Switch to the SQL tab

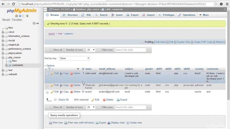coord(86,15)
